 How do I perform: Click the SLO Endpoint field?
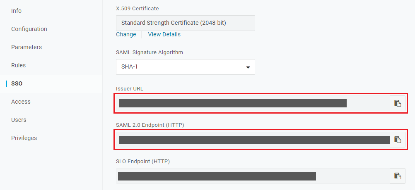(253, 176)
